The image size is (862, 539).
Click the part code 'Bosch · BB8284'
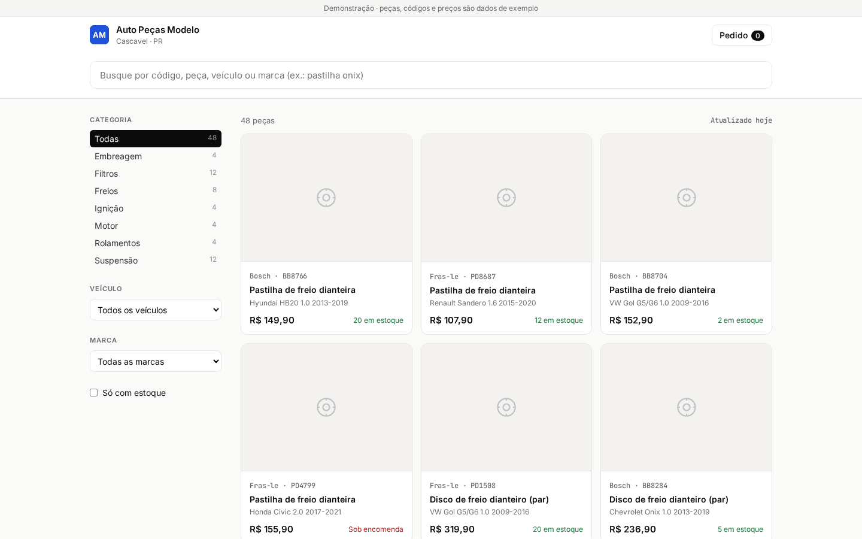click(x=638, y=486)
